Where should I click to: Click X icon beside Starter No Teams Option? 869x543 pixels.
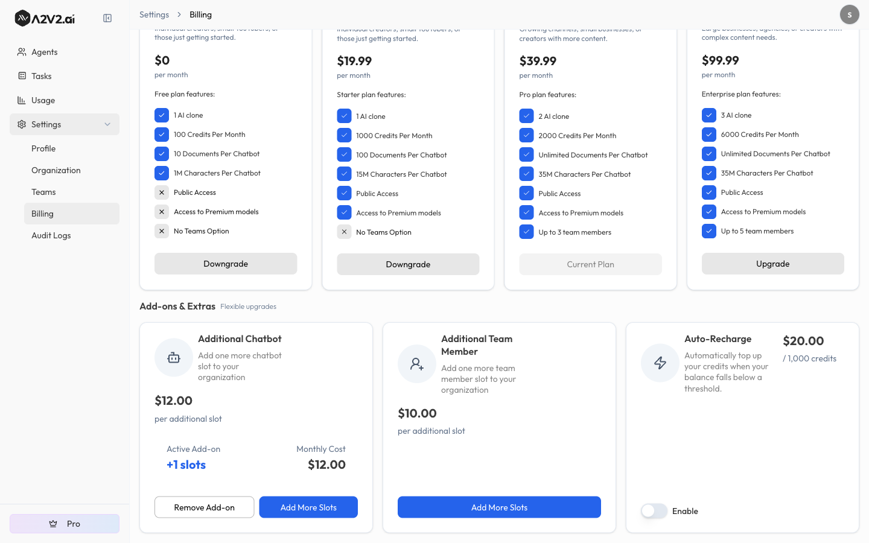tap(344, 232)
